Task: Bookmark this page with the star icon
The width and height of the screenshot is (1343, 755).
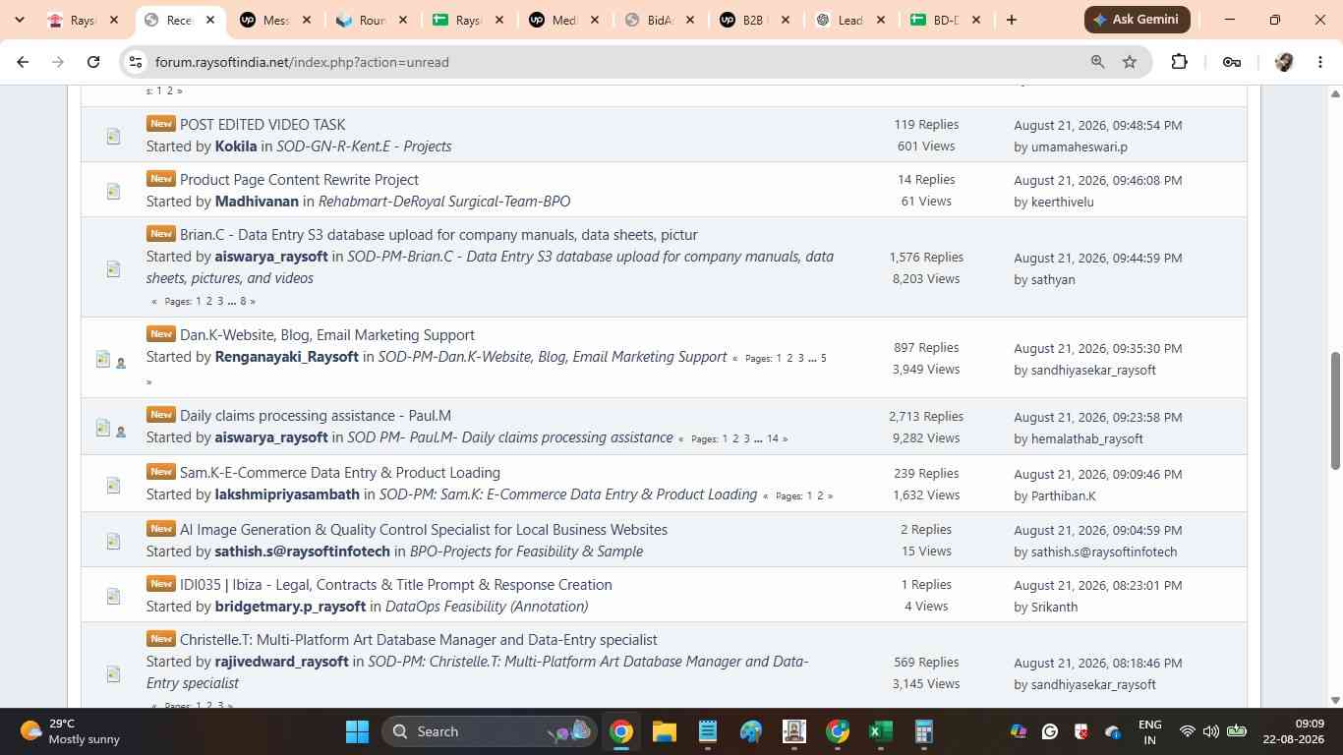Action: coord(1130,62)
